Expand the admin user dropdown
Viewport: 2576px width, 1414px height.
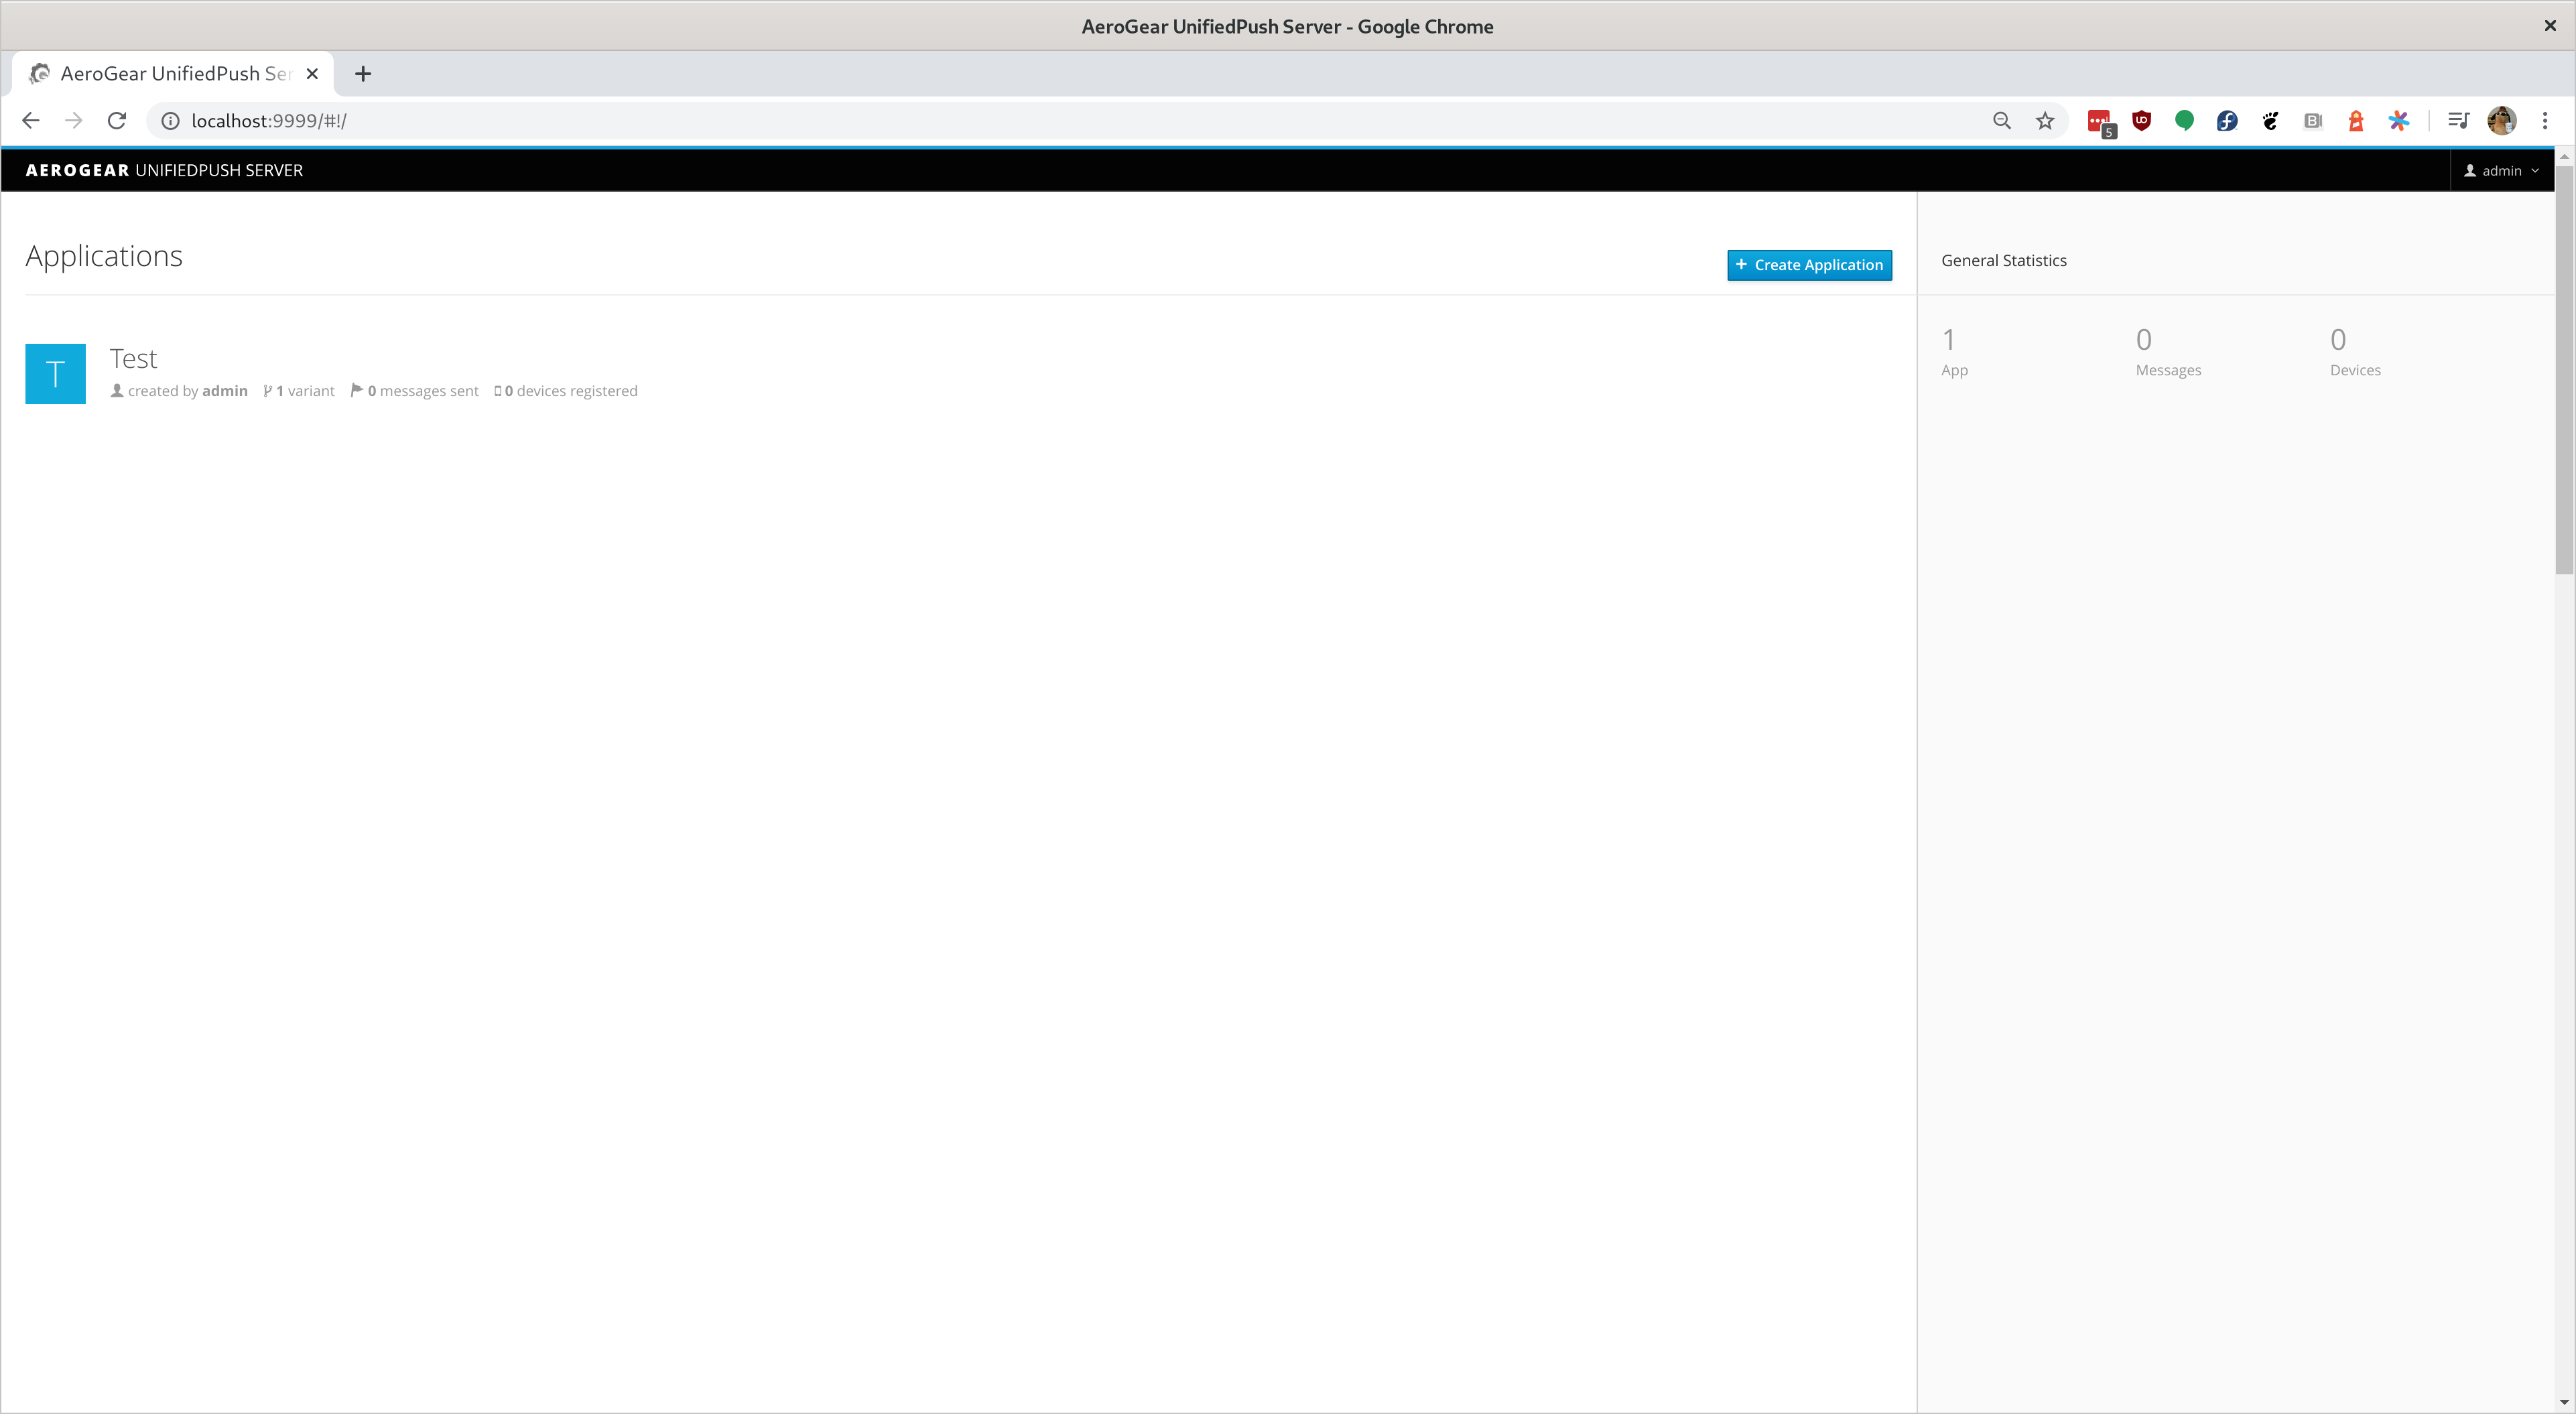pos(2501,171)
